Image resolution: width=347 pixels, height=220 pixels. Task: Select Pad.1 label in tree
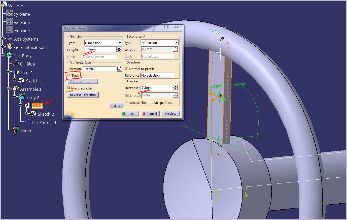(x=37, y=106)
